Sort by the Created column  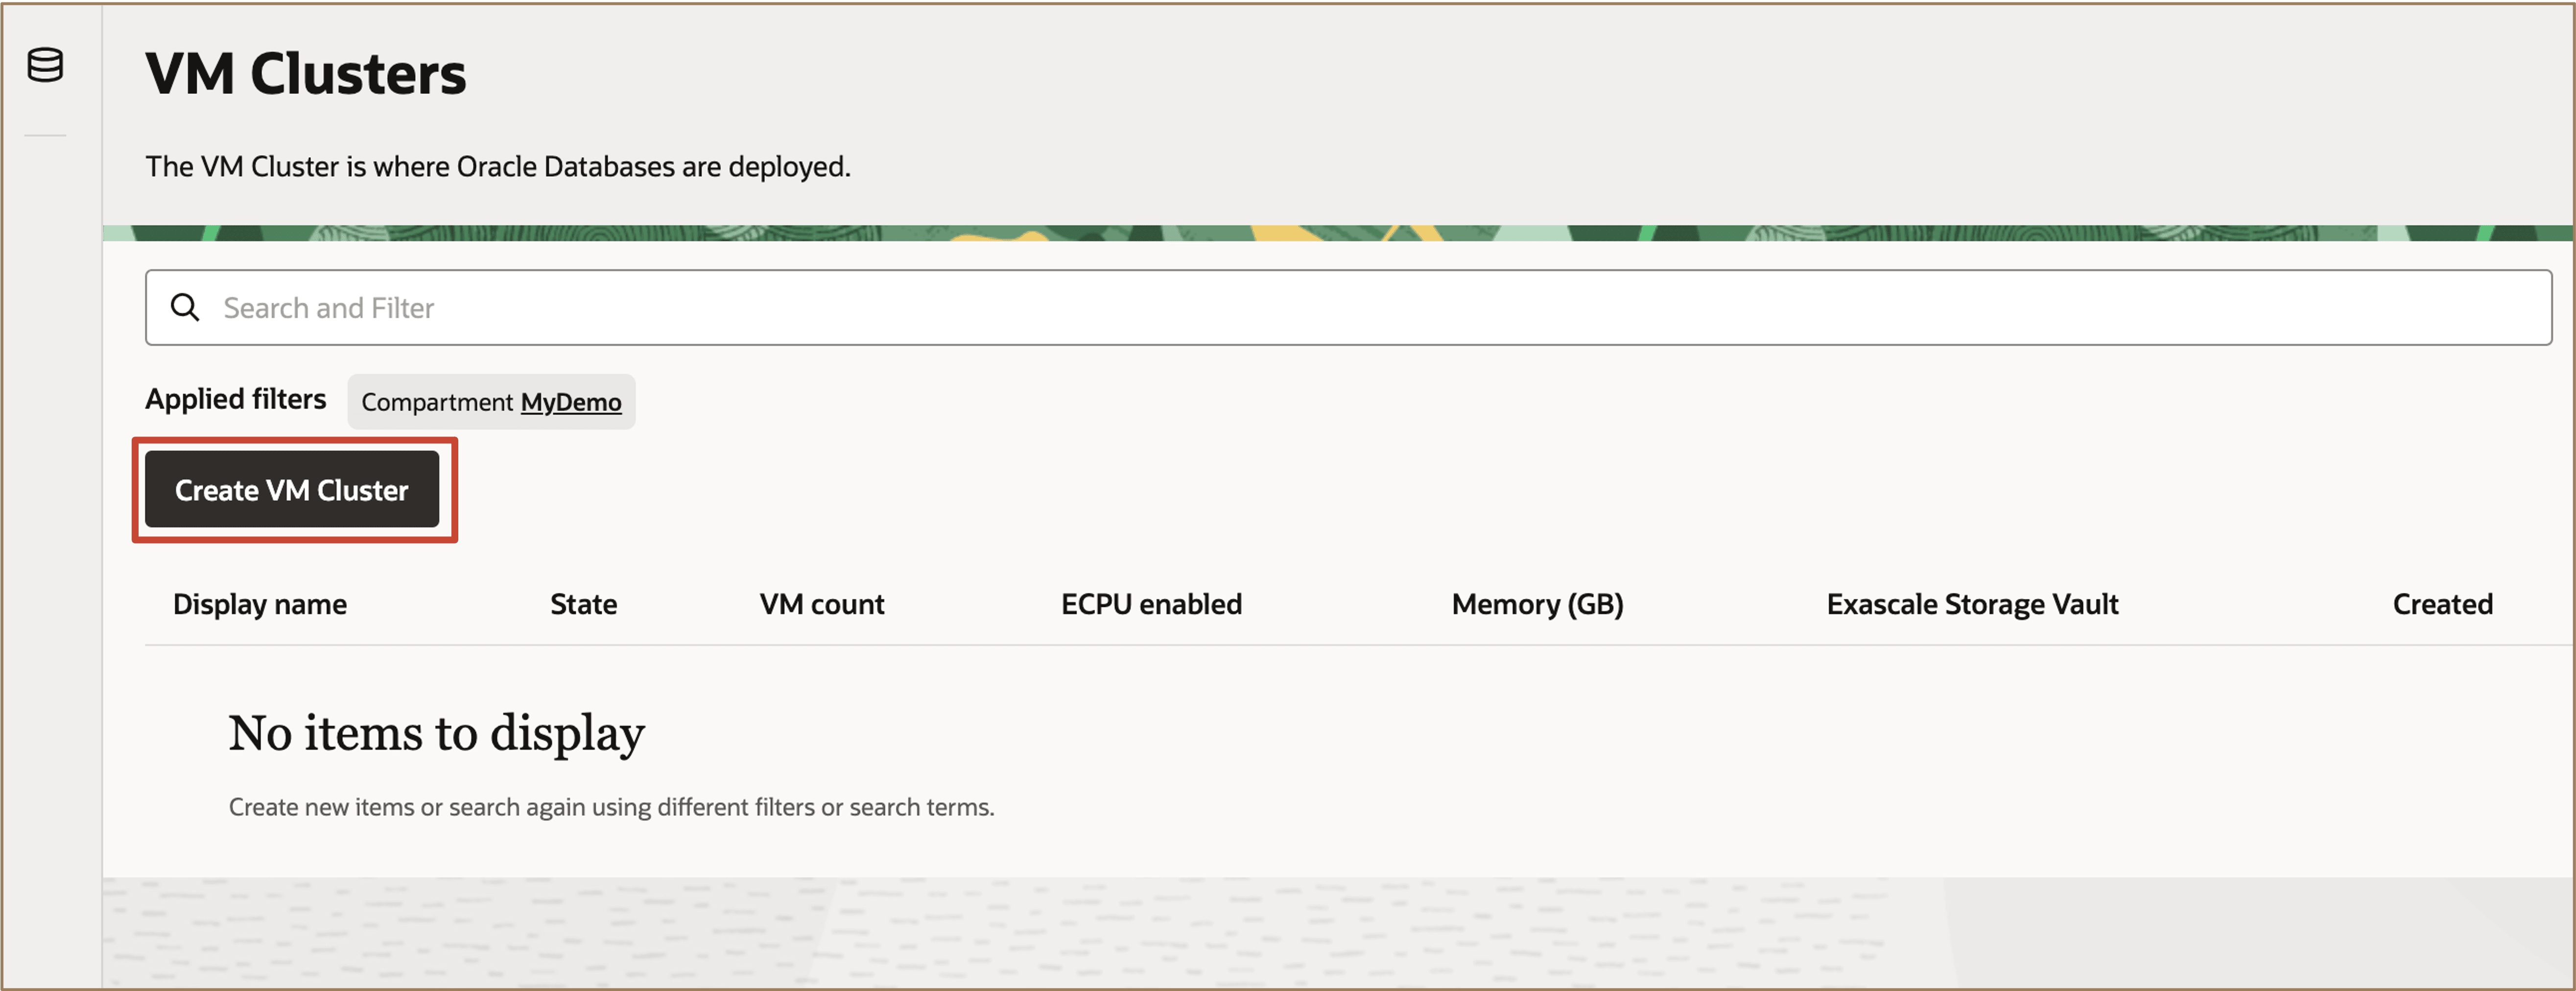[2442, 603]
